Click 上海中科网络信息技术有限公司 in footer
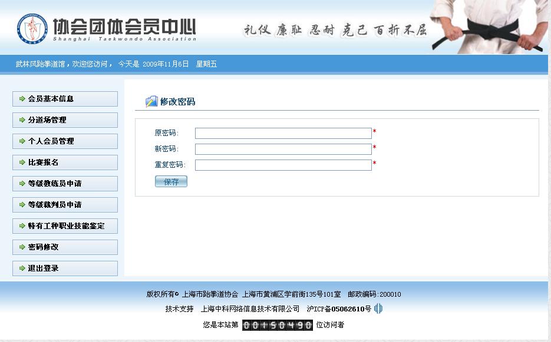Viewport: 551px width, 342px height. pos(250,309)
